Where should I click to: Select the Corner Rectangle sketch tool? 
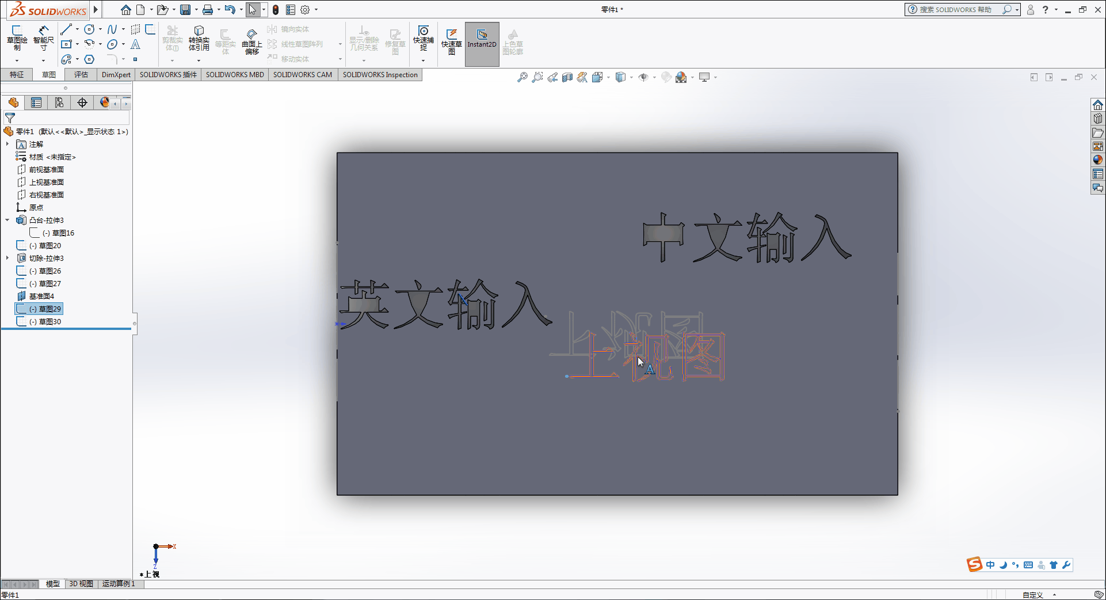click(66, 44)
